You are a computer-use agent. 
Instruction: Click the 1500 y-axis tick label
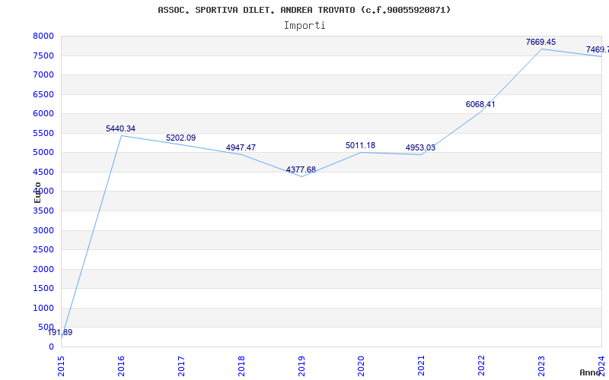[x=43, y=289]
